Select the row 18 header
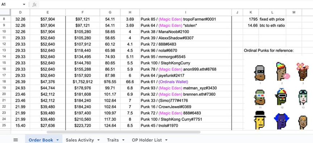 click(5, 82)
